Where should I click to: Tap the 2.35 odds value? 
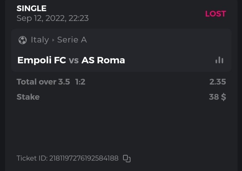(217, 82)
